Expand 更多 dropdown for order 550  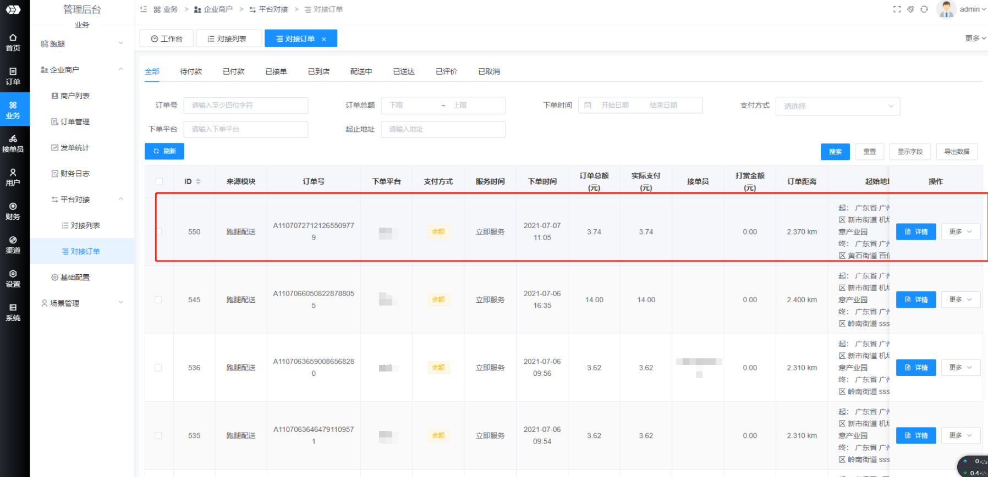click(x=960, y=232)
